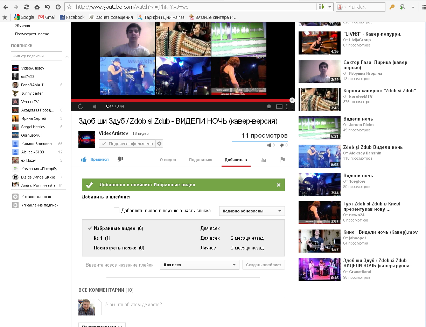
Task: Click the Gmail bookmark icon
Action: pos(41,17)
